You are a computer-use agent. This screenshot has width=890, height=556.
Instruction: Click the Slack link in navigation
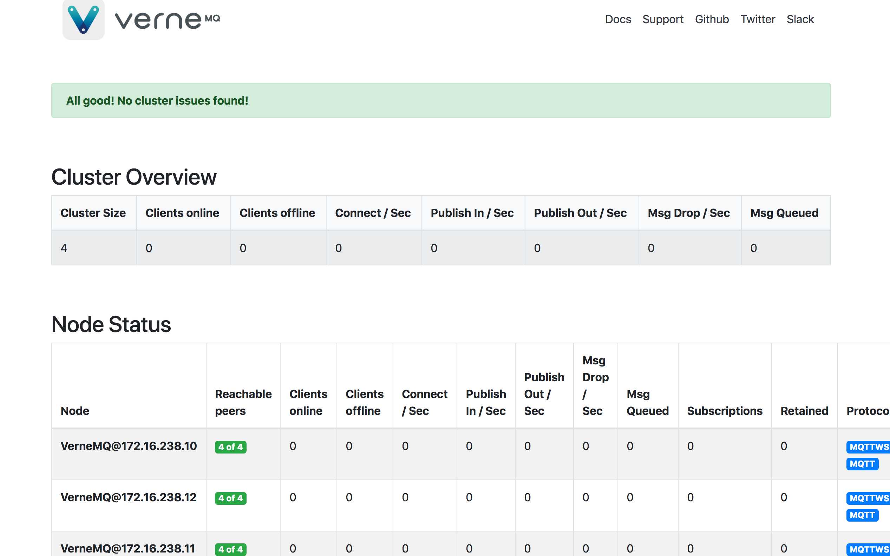click(x=800, y=19)
